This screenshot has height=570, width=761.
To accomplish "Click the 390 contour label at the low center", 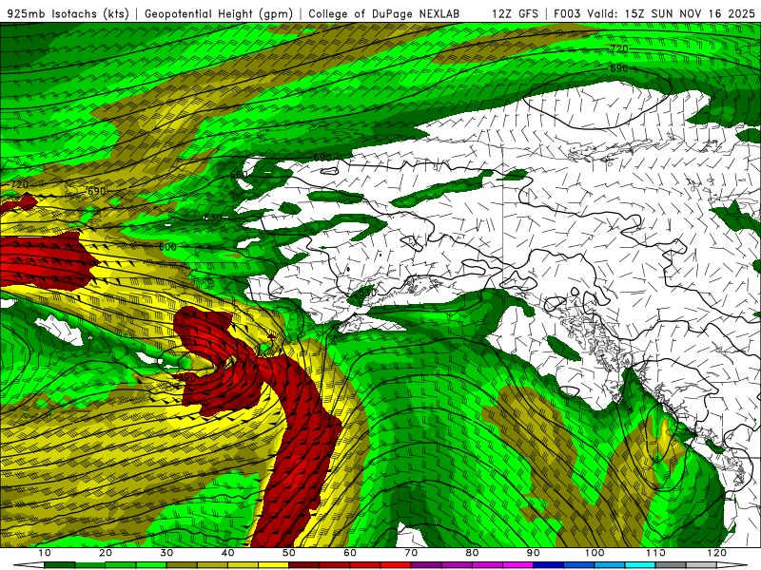I will click(x=186, y=377).
